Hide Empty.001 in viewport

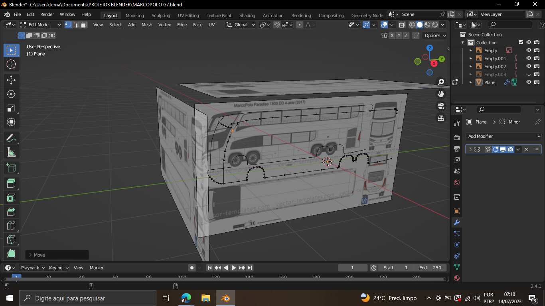point(529,59)
